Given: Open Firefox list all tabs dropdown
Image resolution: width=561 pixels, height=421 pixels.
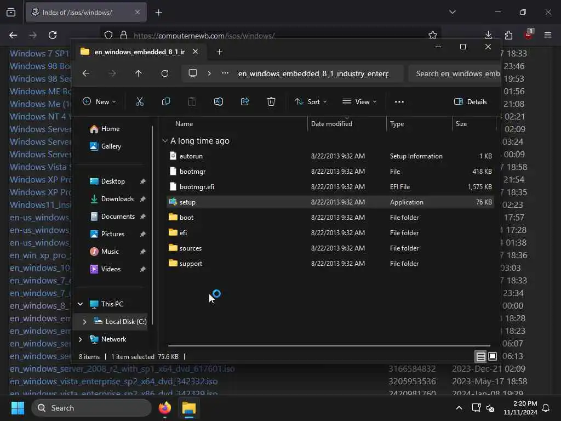Looking at the screenshot, I should point(452,12).
